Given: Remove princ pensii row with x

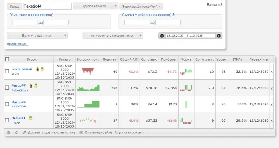Looking at the screenshot, I should (271, 71).
